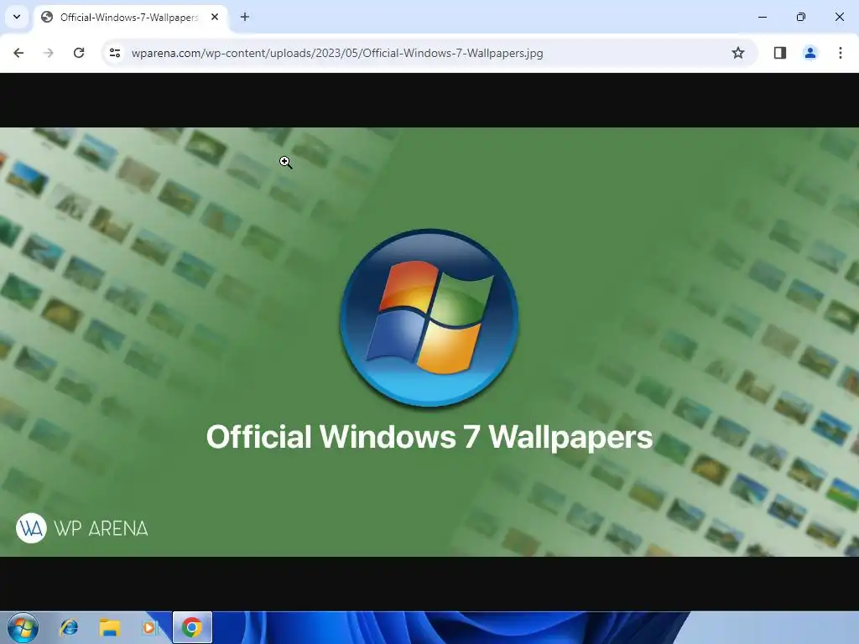View site information icon in address bar
859x644 pixels.
tap(115, 53)
